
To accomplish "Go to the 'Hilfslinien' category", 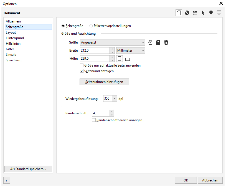I will click(x=13, y=44).
